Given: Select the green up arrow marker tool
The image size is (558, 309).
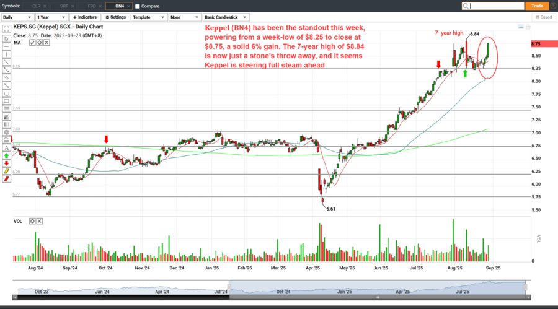Looking at the screenshot, I should point(6,156).
